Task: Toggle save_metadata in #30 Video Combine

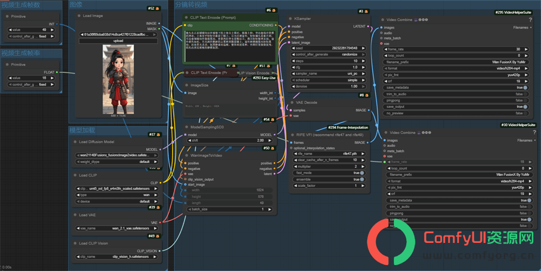Action: [529, 200]
